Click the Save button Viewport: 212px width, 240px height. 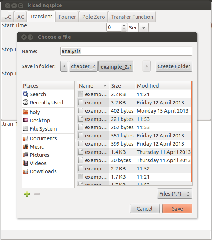(177, 209)
